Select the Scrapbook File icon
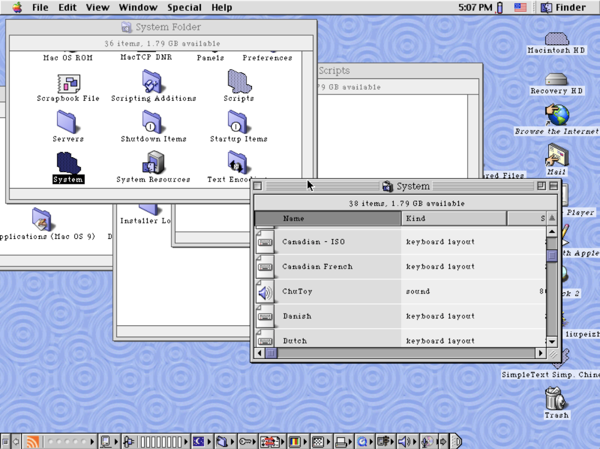The height and width of the screenshot is (449, 600). point(68,84)
